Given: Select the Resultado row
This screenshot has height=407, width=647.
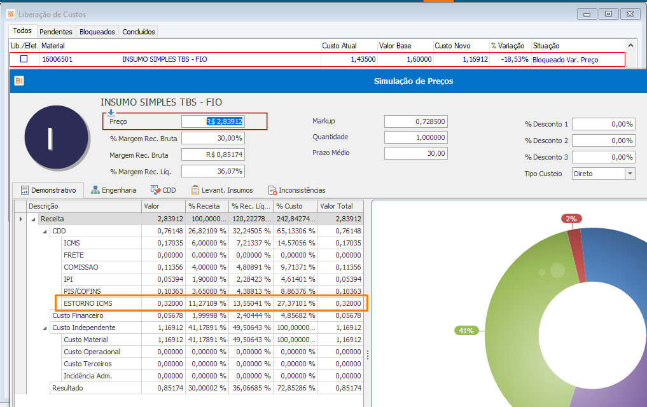Looking at the screenshot, I should pyautogui.click(x=206, y=388).
